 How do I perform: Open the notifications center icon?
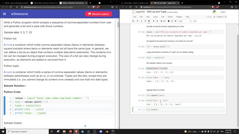(x=235, y=131)
